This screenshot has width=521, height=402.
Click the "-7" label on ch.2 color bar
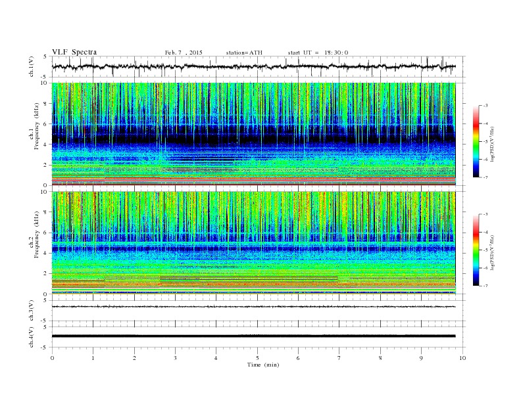tap(485, 286)
